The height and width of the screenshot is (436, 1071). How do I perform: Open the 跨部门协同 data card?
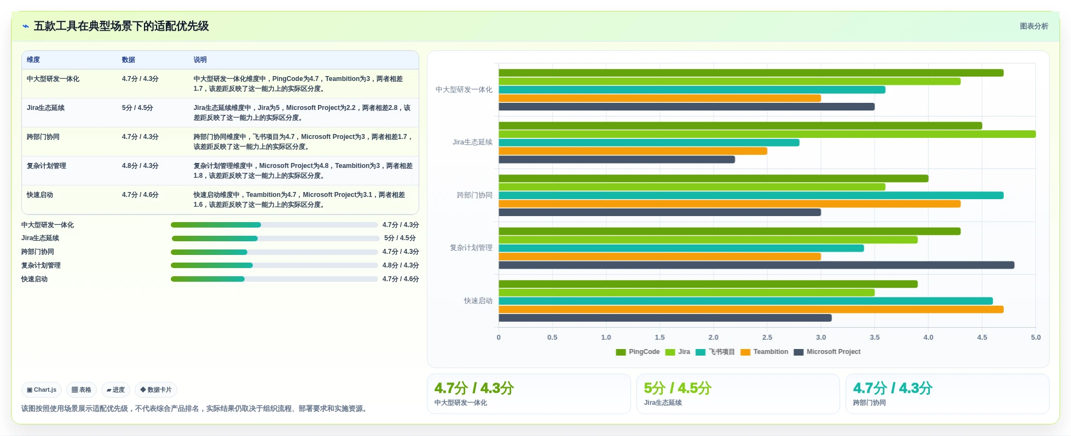947,394
